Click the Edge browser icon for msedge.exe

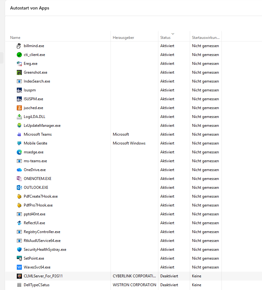(19, 152)
